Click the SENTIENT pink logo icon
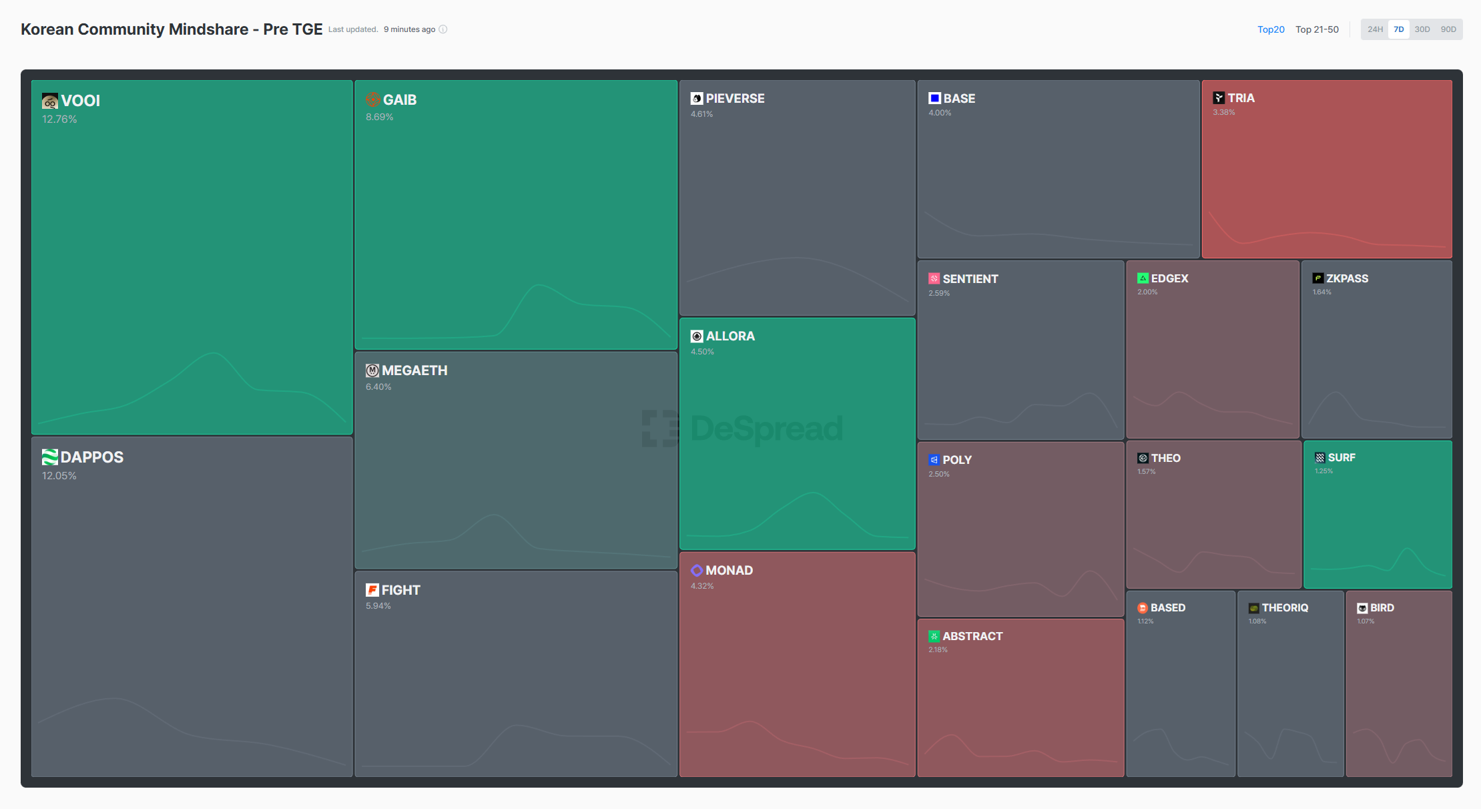1481x809 pixels. [x=934, y=279]
